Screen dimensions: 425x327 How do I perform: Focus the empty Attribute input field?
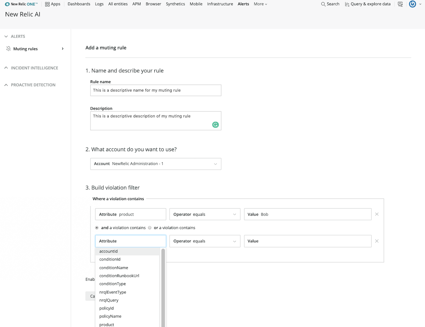131,241
